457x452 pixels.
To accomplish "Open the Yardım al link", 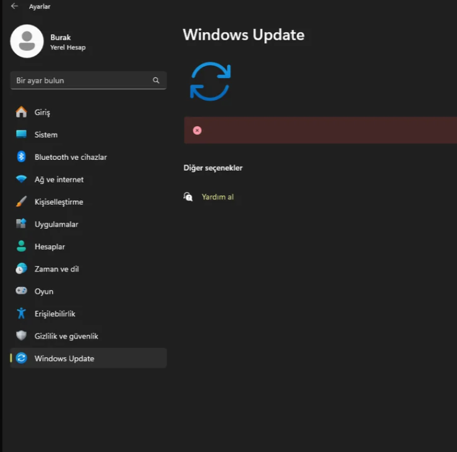I will 218,197.
